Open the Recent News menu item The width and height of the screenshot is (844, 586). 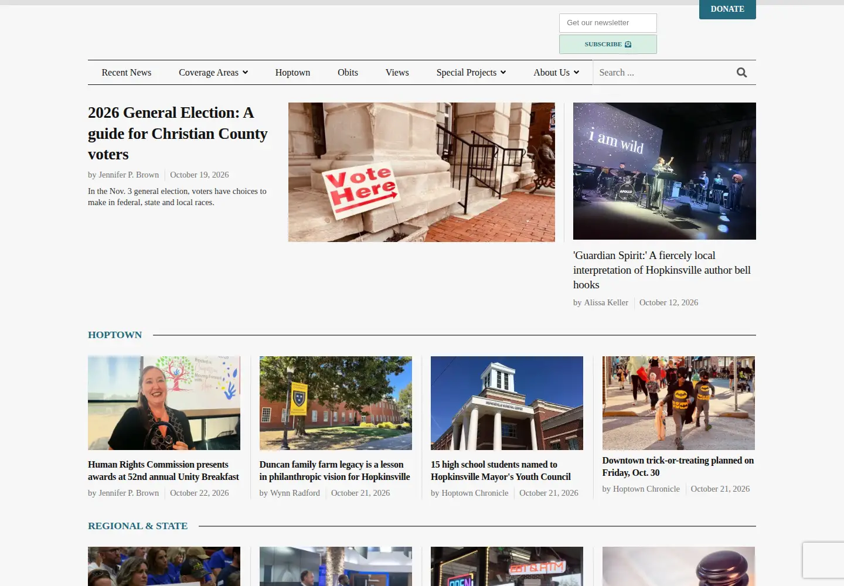(127, 73)
